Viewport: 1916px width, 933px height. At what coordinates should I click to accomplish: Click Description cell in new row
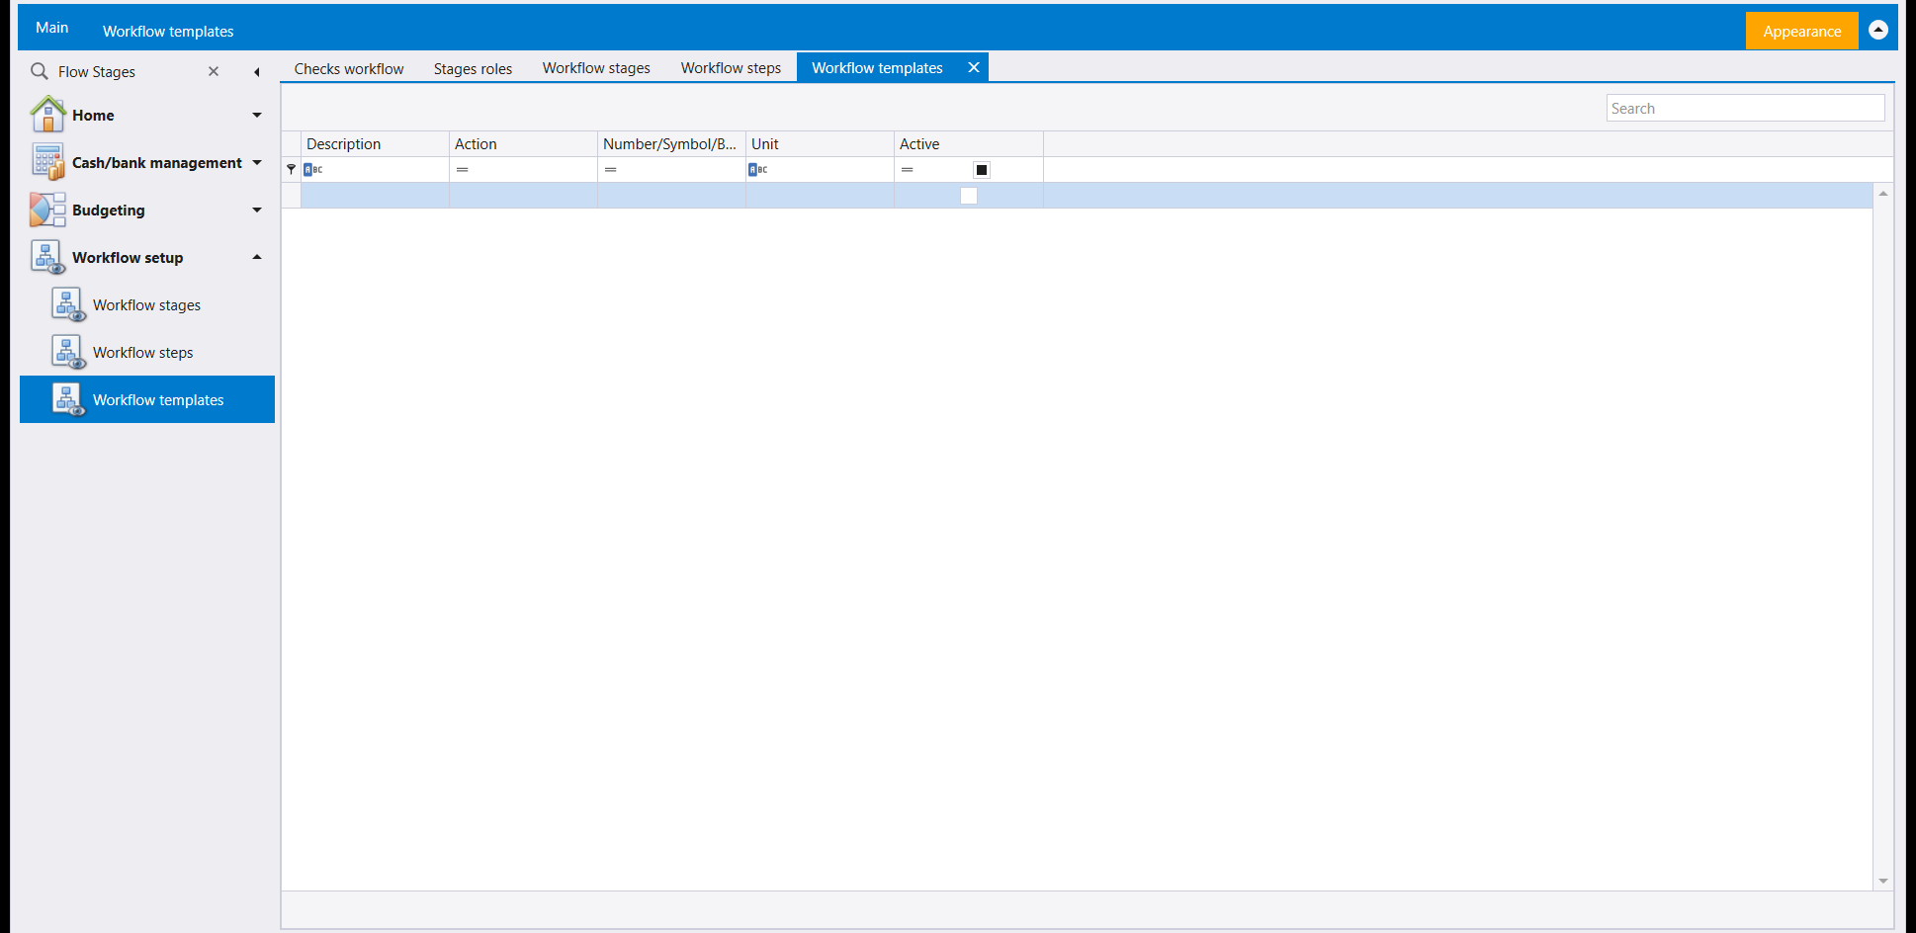(375, 196)
